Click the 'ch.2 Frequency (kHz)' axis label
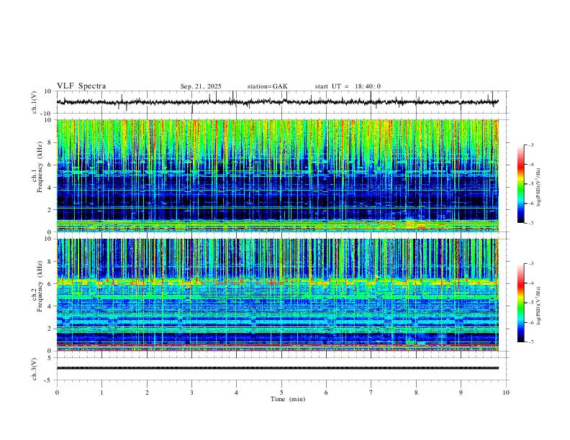Screen dimensions: 570x440 [x=37, y=286]
